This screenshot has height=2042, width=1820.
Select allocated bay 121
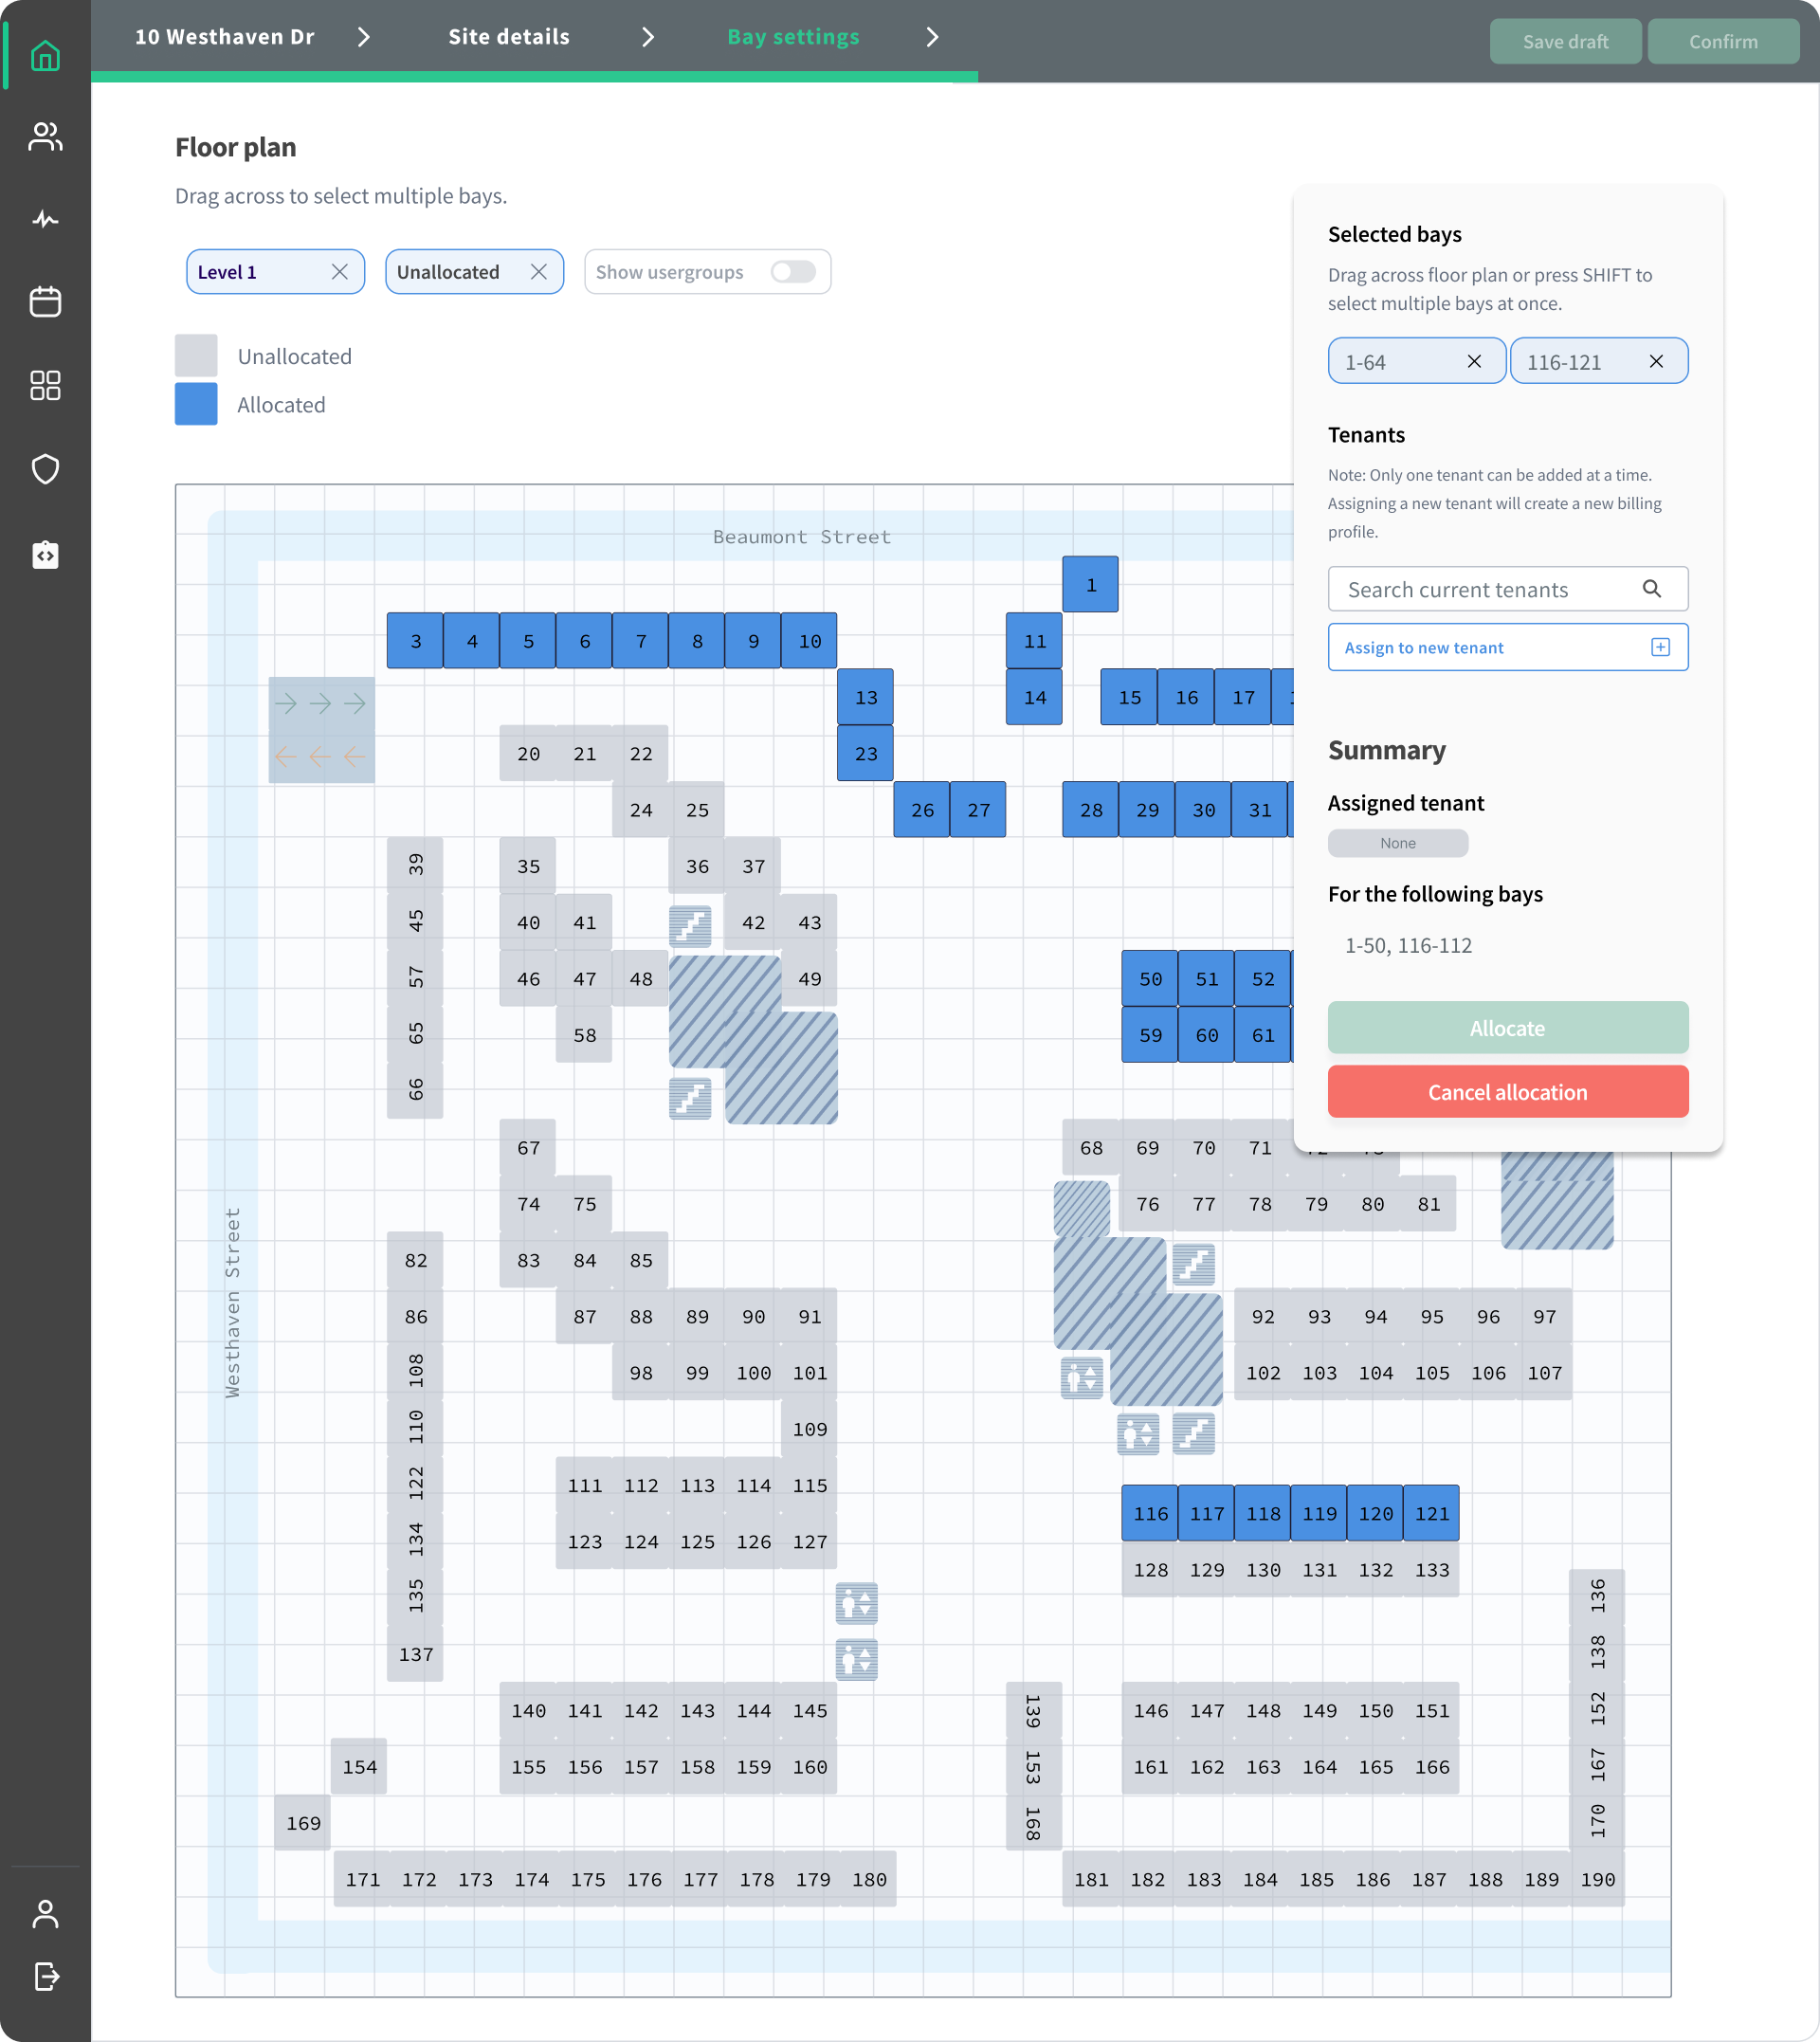1431,1513
